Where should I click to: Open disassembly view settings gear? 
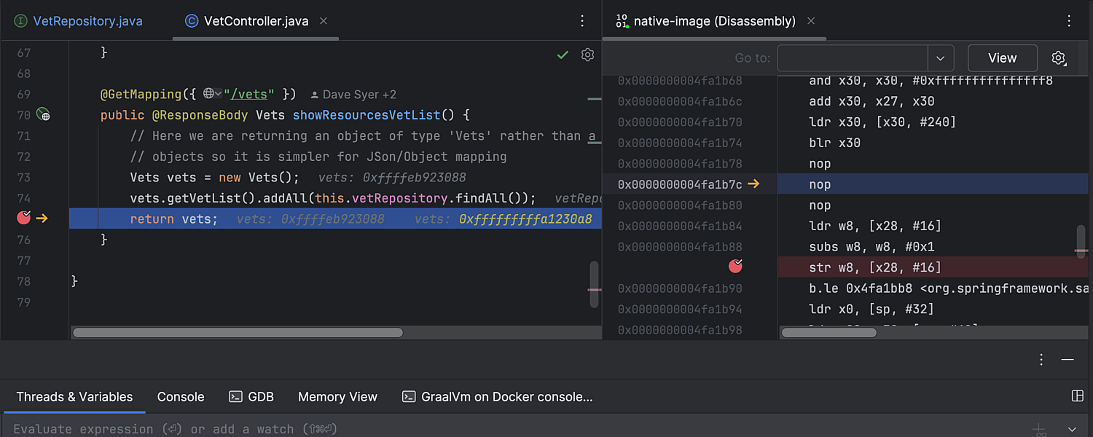1058,58
